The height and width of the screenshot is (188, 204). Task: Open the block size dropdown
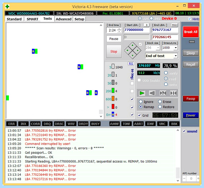pyautogui.click(x=158, y=48)
